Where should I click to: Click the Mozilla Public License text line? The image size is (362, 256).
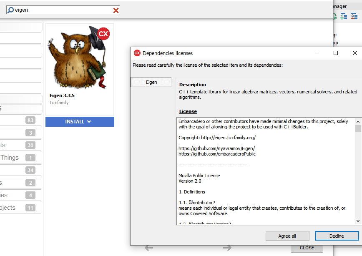click(x=199, y=176)
